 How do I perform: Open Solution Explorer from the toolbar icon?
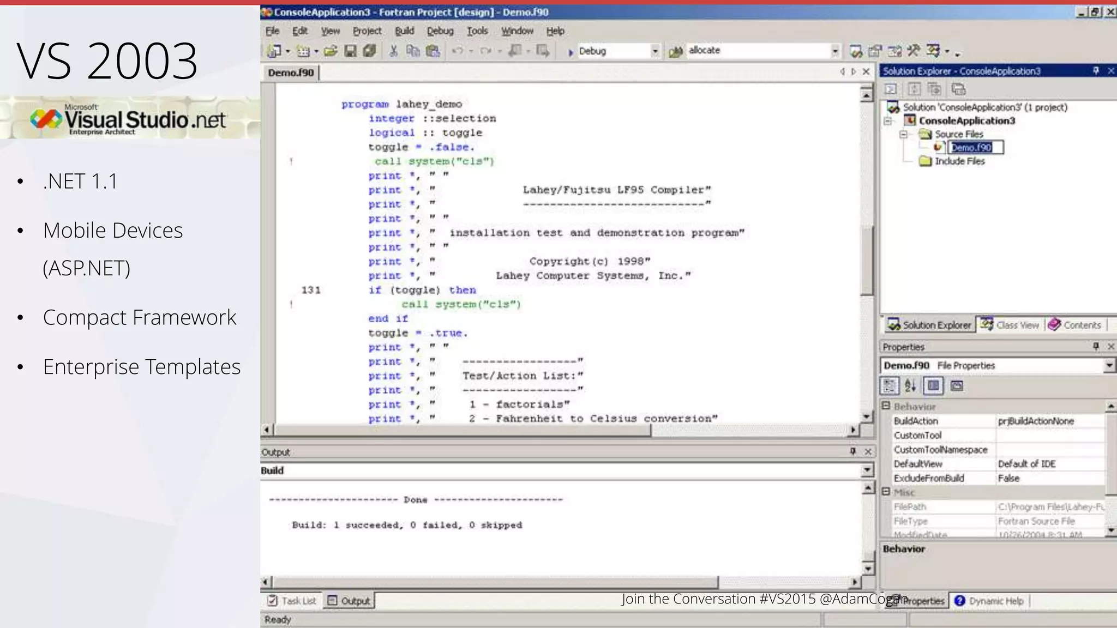(856, 51)
